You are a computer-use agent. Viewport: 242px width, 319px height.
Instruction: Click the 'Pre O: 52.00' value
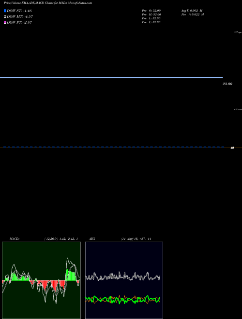point(151,11)
